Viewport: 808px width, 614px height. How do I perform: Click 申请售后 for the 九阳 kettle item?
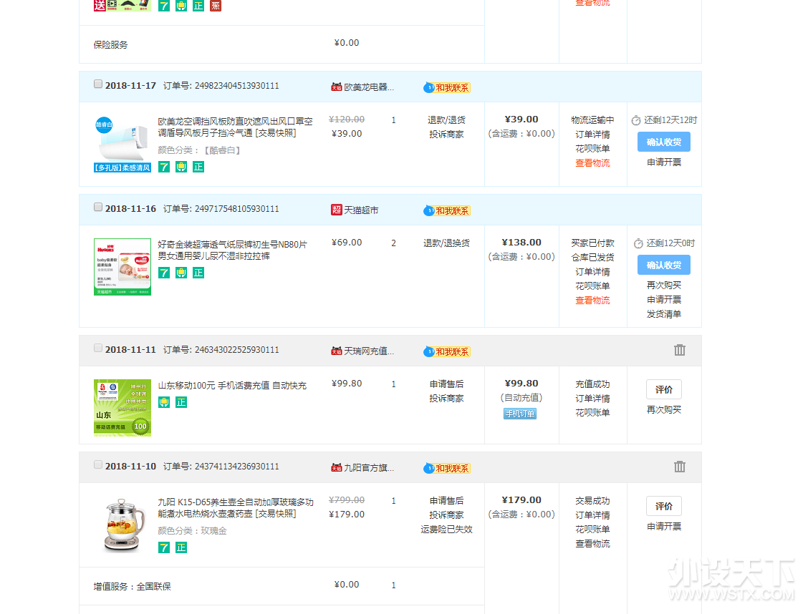(x=446, y=501)
